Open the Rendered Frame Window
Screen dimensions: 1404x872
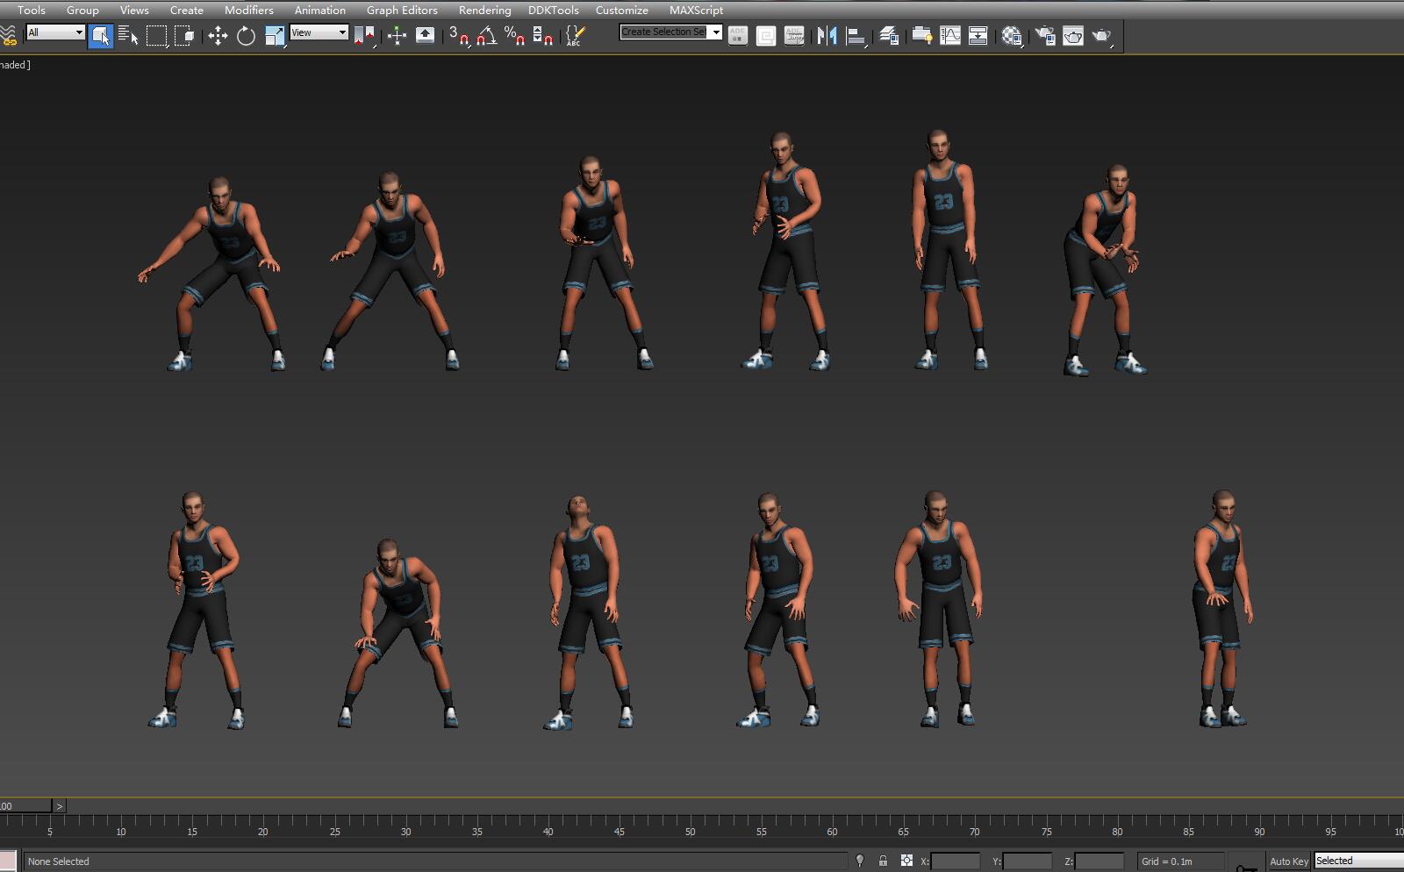1073,36
